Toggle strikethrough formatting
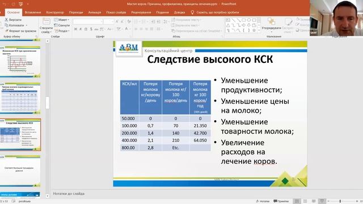 (96, 29)
